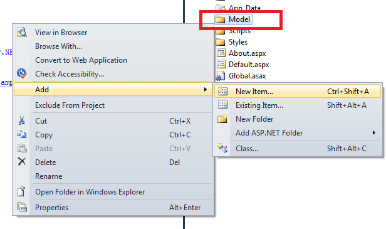
Task: Open Folder in Windows Explorer
Action: click(90, 192)
